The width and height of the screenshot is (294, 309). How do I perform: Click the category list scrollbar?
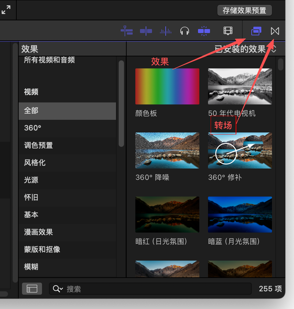pyautogui.click(x=121, y=104)
